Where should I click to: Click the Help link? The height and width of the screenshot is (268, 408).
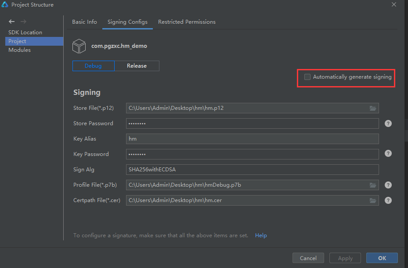point(261,235)
